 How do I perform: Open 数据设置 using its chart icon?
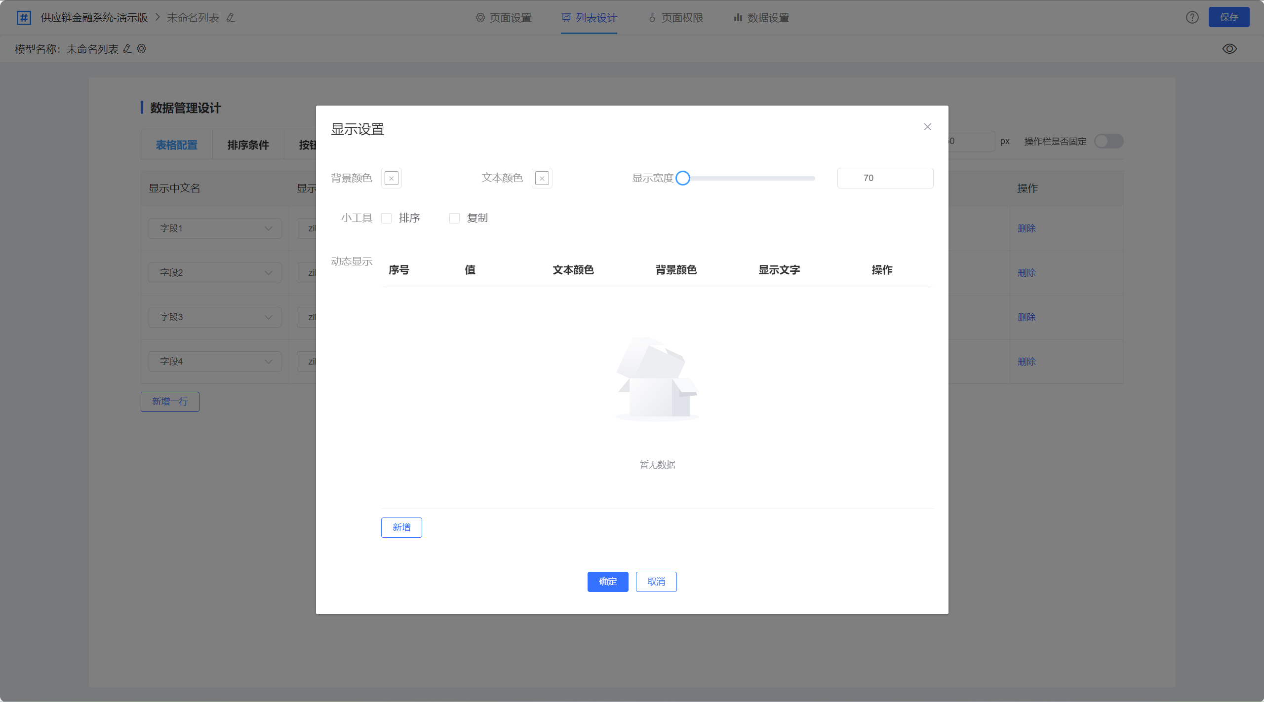(x=737, y=18)
